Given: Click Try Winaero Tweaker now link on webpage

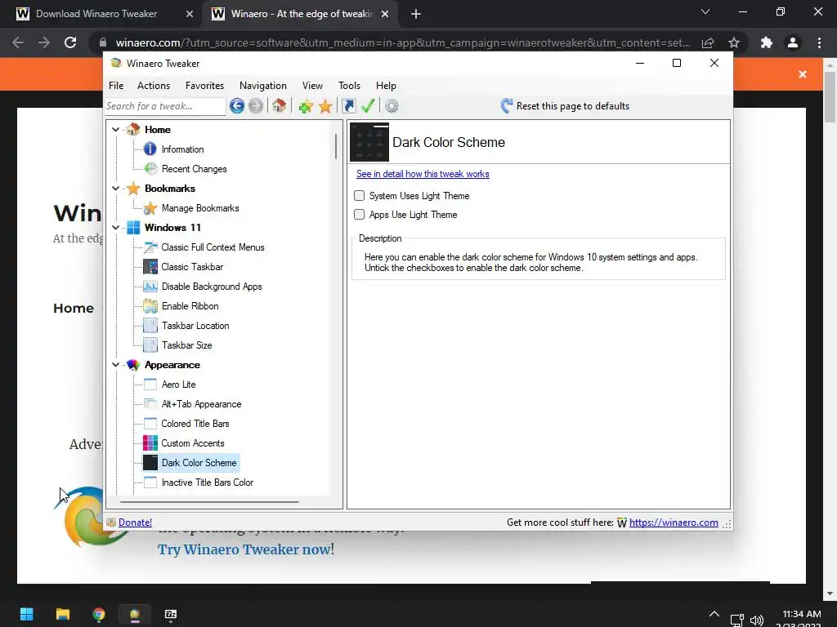Looking at the screenshot, I should (x=244, y=549).
